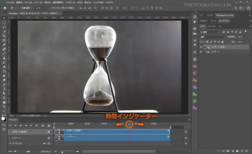Image resolution: width=252 pixels, height=154 pixels.
Task: Hide the レイヤー 1 のコピー layer eye
Action: point(201,47)
